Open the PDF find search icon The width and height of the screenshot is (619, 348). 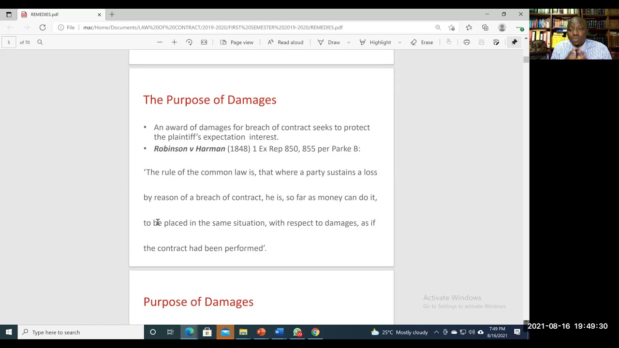coord(40,43)
